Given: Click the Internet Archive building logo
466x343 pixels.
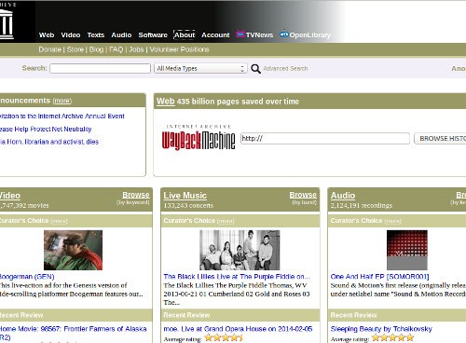Looking at the screenshot, I should click(7, 24).
